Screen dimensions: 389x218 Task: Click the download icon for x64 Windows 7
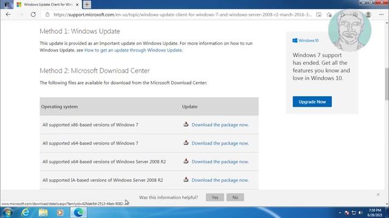[186, 143]
